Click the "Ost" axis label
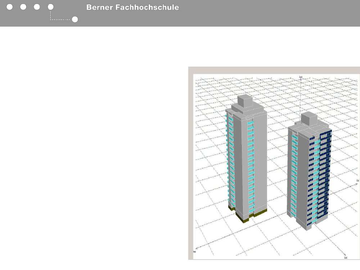Viewport: 360px width, 270px height. pyautogui.click(x=358, y=181)
